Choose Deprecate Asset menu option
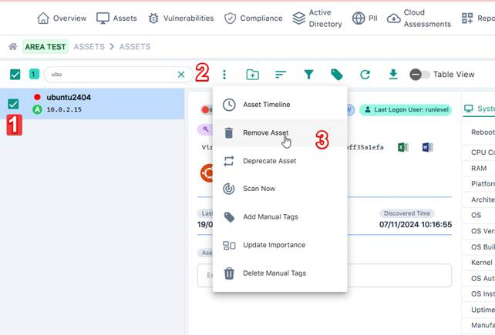Screen dimensions: 495x335 click(269, 161)
